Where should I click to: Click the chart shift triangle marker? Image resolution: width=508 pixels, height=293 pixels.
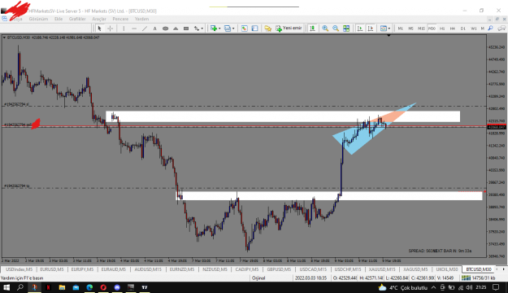[x=389, y=35]
